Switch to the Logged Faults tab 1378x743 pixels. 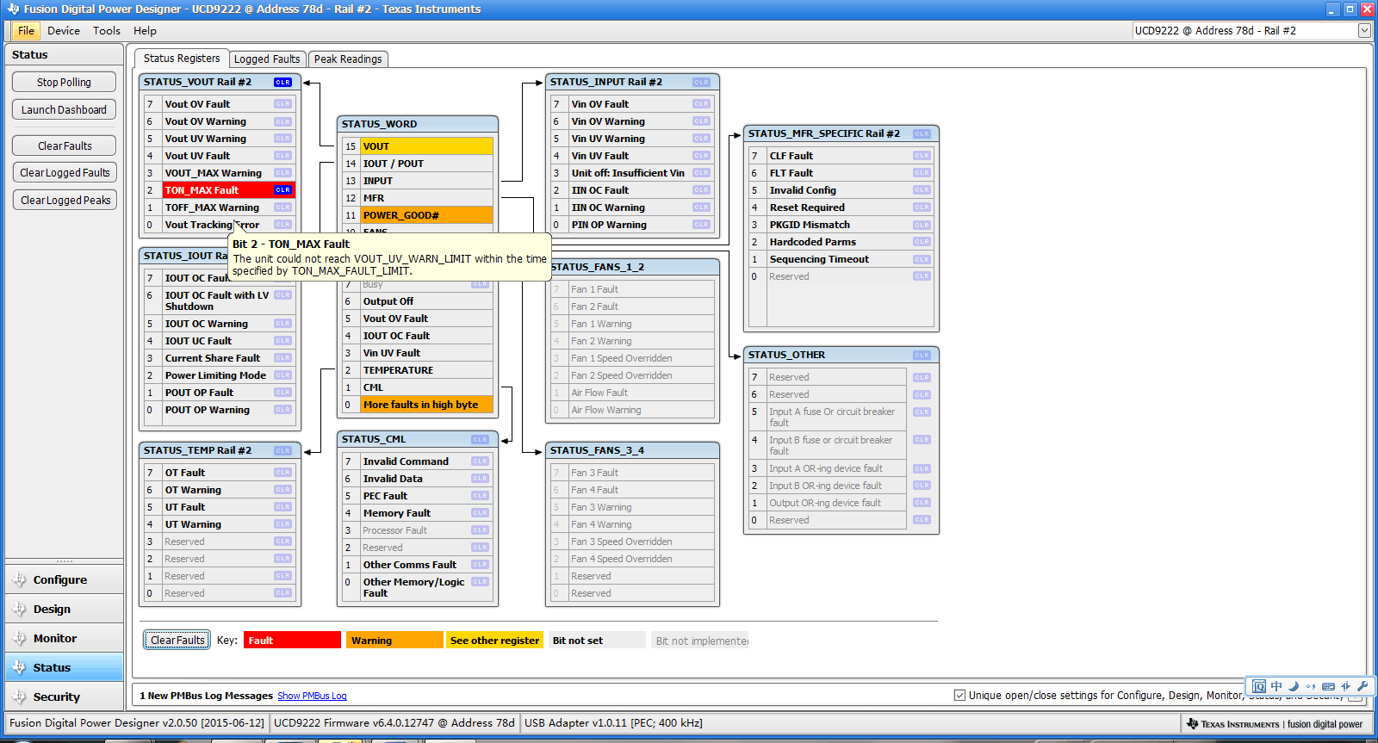[267, 59]
